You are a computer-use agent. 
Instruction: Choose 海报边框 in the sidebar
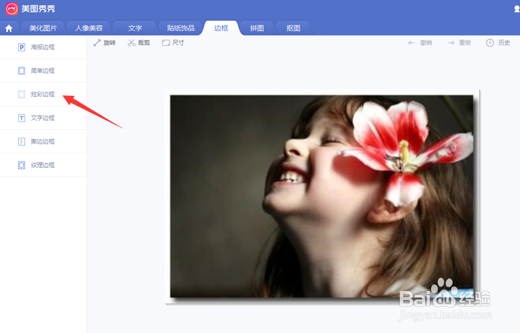(43, 47)
